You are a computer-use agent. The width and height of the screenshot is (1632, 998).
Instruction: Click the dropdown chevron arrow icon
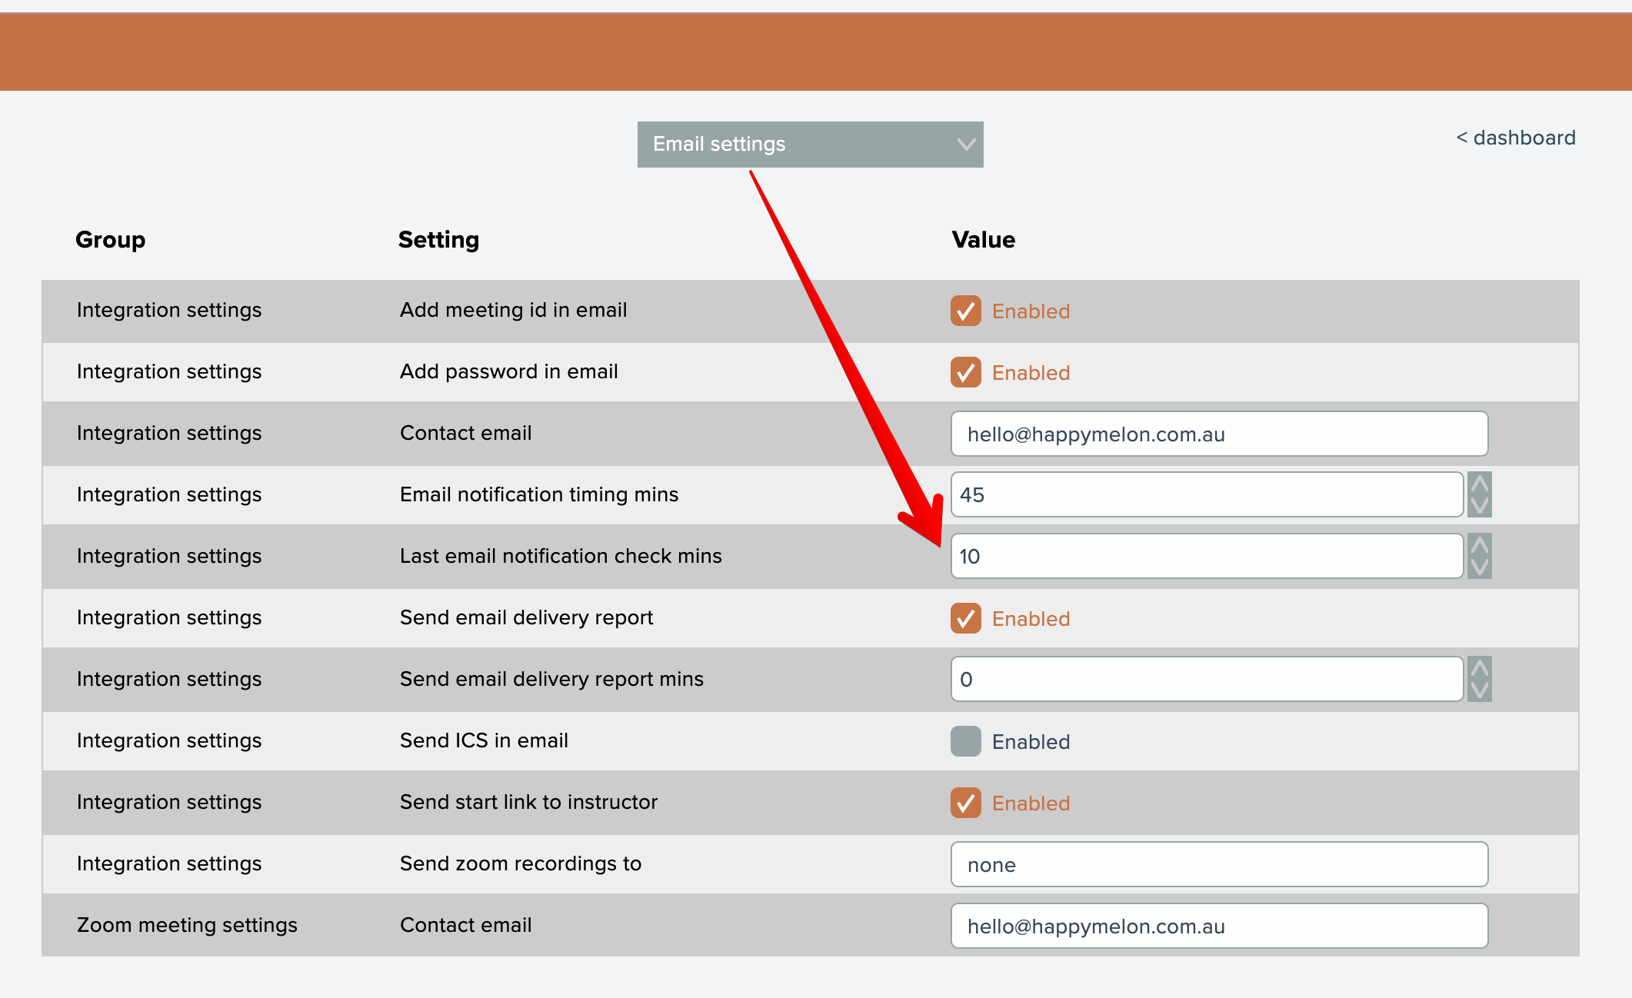(x=966, y=145)
